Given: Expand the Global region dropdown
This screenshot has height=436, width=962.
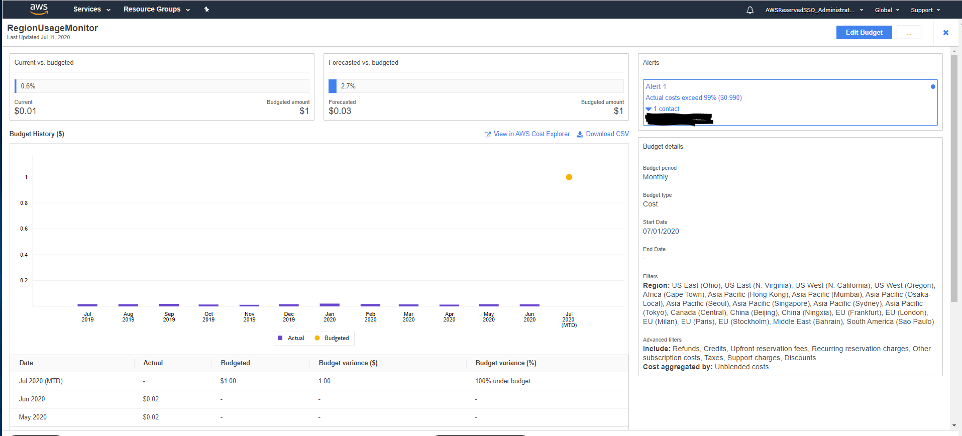Looking at the screenshot, I should pos(887,10).
